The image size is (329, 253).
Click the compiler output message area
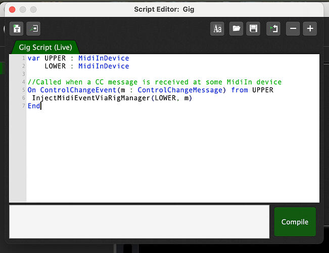tap(139, 222)
